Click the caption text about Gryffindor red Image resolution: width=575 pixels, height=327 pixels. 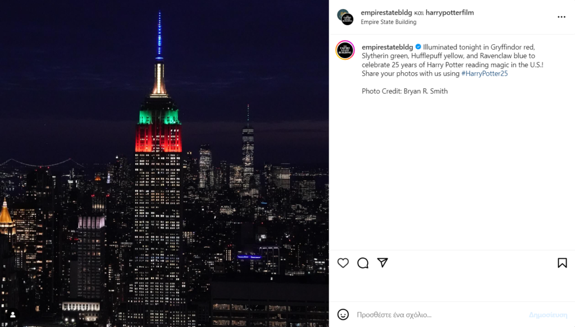click(x=453, y=60)
